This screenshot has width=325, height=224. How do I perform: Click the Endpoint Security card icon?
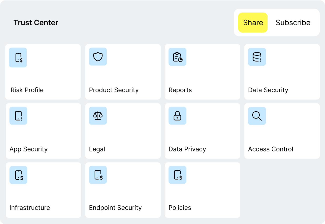point(98,175)
